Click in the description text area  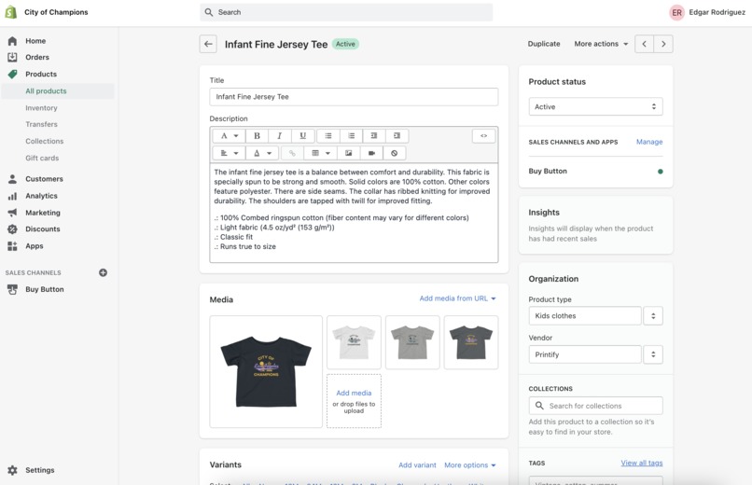(354, 213)
